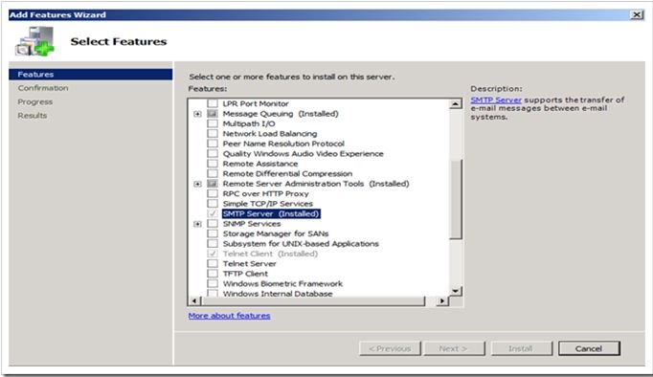Check Quality Windows Audio Video Experience
653x377 pixels.
click(x=213, y=153)
